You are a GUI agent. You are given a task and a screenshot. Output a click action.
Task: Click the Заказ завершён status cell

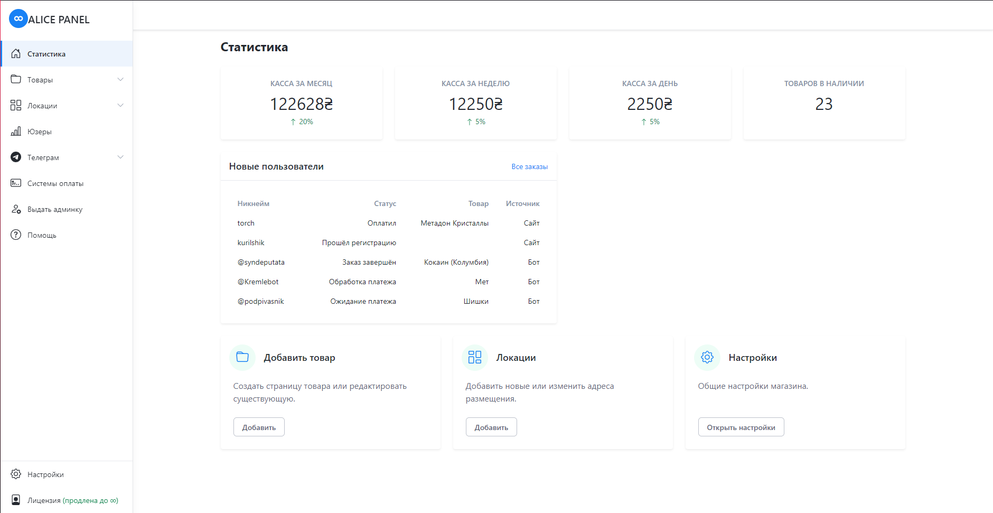[x=369, y=262]
